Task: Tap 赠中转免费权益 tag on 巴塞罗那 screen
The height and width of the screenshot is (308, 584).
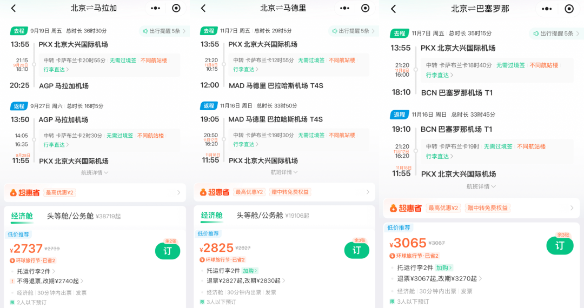Action: pyautogui.click(x=488, y=209)
